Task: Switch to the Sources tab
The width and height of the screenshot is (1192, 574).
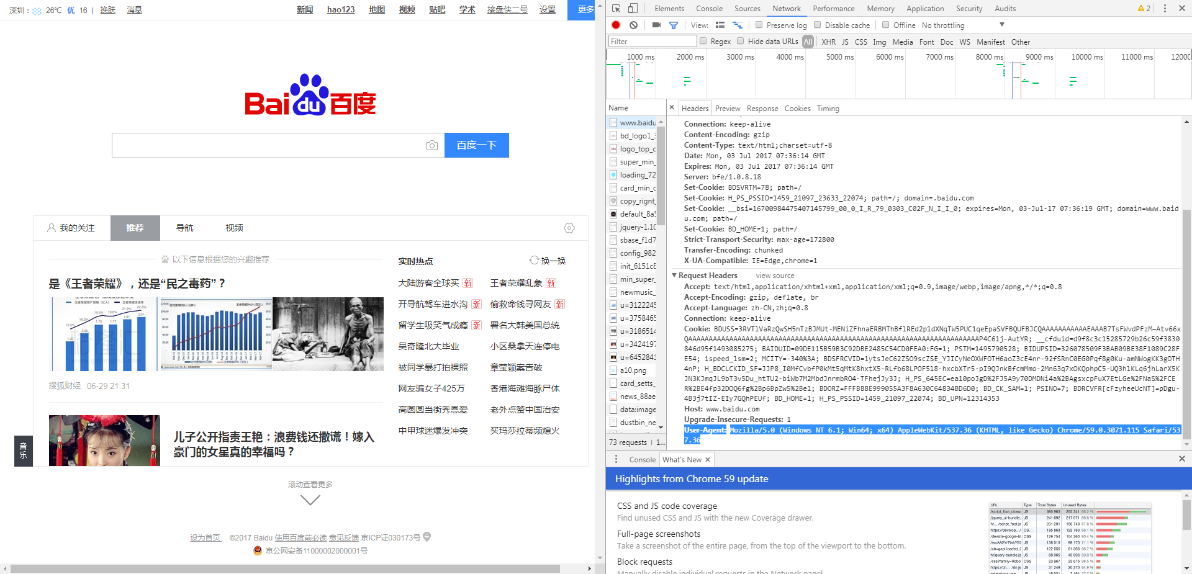Action: [x=747, y=9]
